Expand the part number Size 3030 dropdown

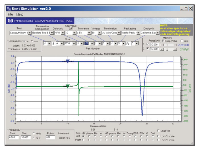tap(74, 43)
